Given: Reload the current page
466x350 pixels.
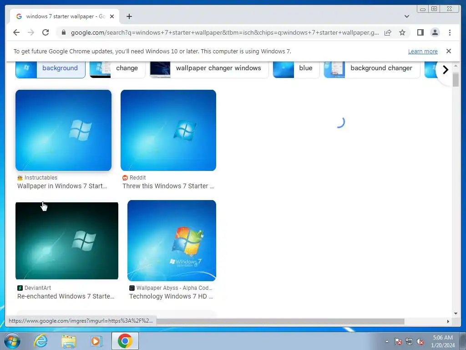Looking at the screenshot, I should [x=46, y=32].
